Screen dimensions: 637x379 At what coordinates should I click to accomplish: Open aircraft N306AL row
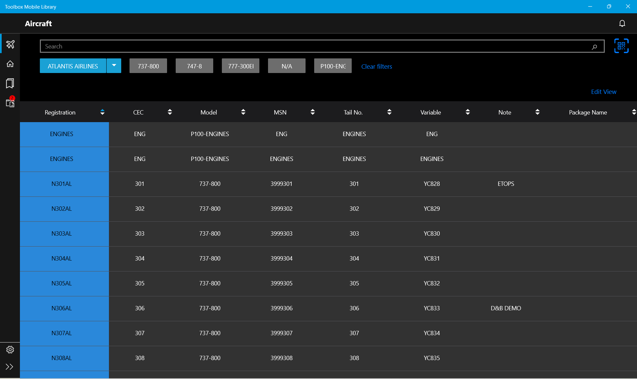(328, 308)
